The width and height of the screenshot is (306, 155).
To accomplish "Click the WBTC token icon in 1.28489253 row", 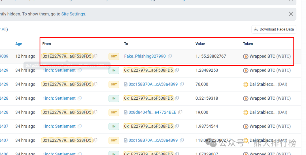I will tap(245, 70).
